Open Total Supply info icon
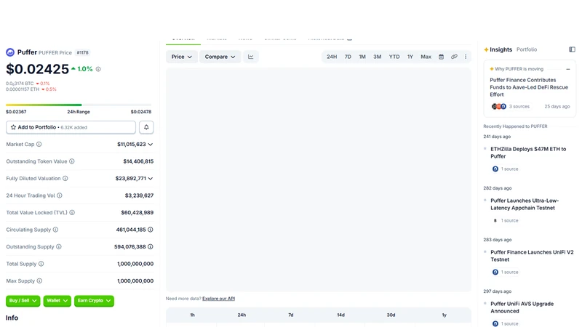Viewport: 582px width, 327px height. coord(41,264)
